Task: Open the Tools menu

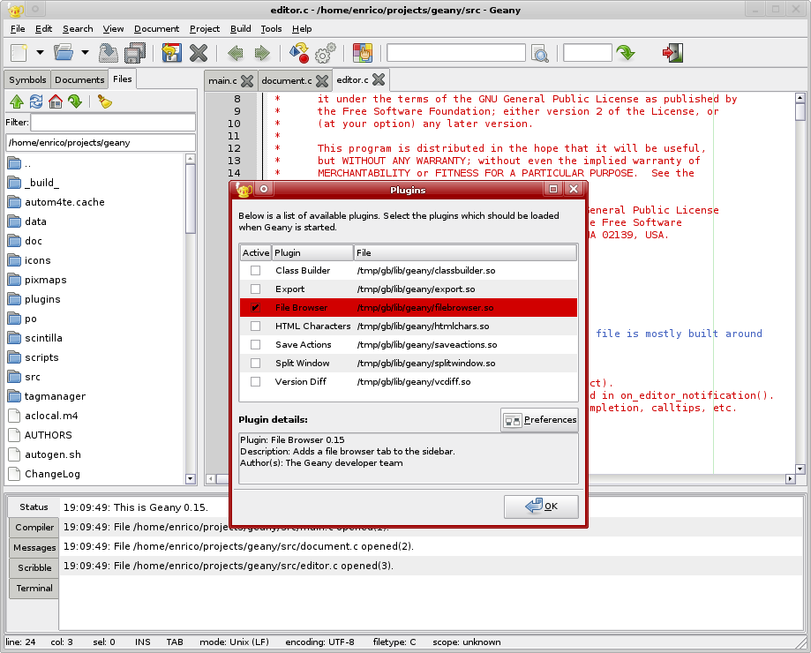Action: 271,29
